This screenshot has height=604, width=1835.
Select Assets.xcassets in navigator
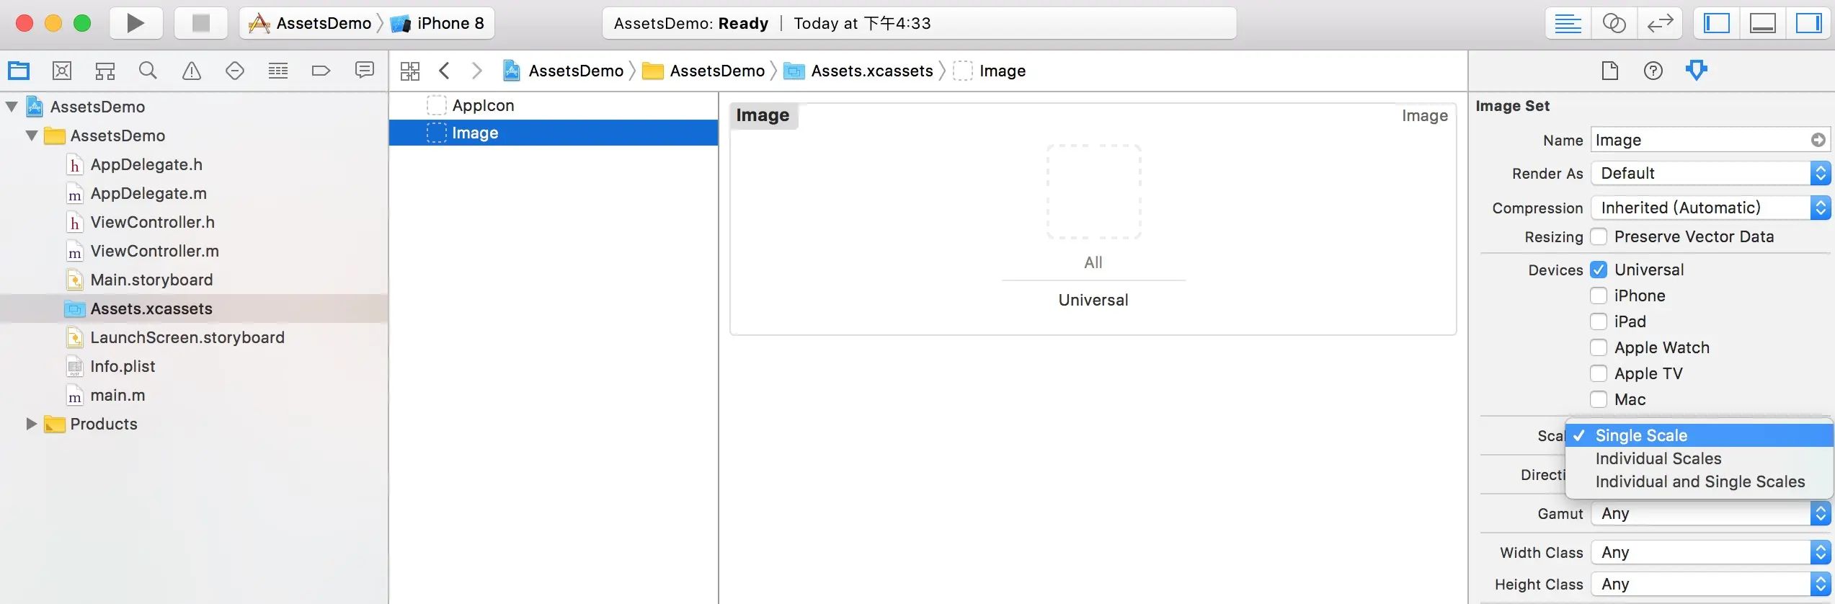click(x=194, y=308)
